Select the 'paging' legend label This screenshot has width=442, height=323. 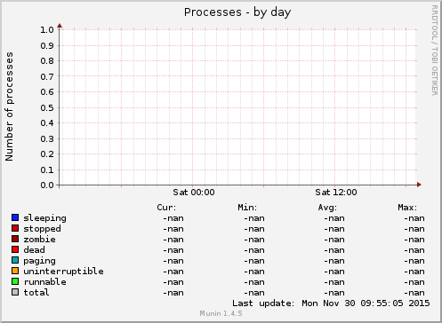[x=39, y=261]
